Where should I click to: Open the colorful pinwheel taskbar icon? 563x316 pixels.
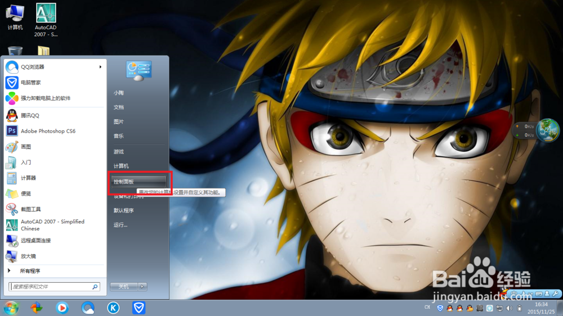pos(36,308)
